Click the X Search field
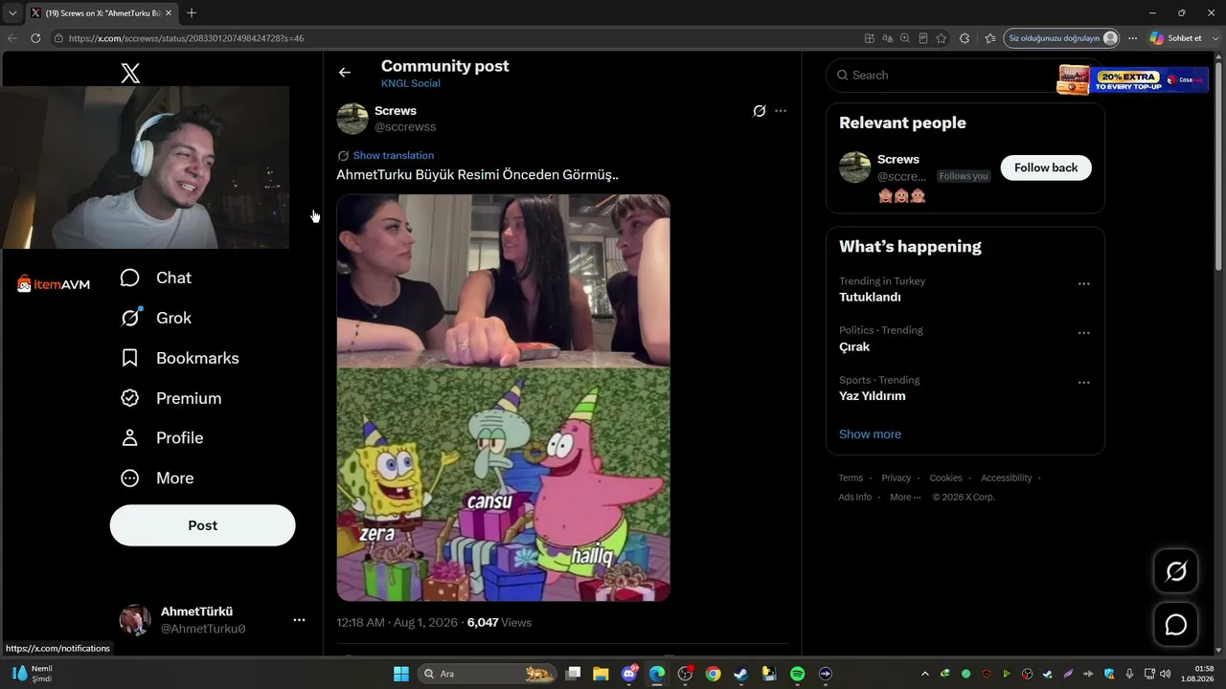Viewport: 1226px width, 689px height. [x=965, y=75]
